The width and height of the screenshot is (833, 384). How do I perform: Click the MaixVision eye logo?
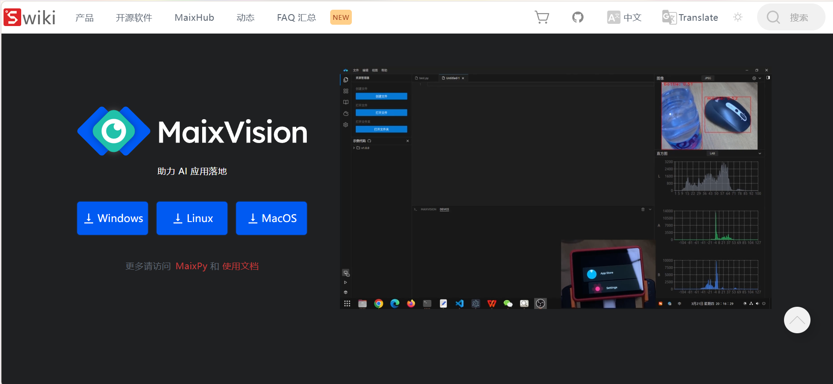click(x=114, y=131)
